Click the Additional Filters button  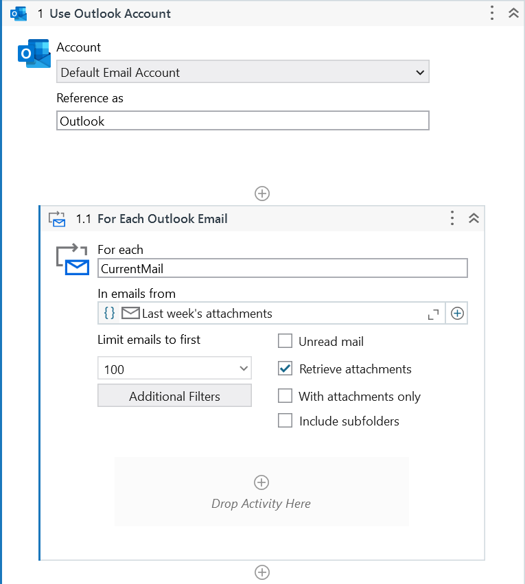(174, 396)
